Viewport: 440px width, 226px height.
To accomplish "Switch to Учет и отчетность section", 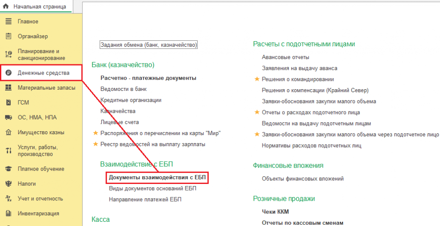I will [x=41, y=199].
